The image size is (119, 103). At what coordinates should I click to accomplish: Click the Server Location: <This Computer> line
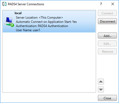[39, 18]
